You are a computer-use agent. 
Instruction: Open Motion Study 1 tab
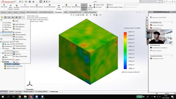click(x=29, y=92)
